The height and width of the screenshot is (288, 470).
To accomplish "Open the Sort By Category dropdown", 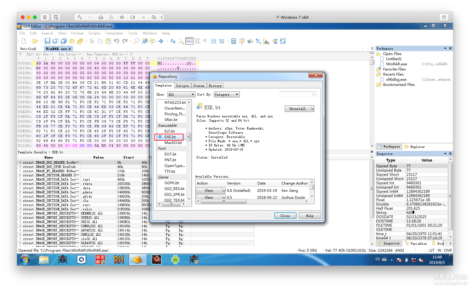I will [x=227, y=94].
